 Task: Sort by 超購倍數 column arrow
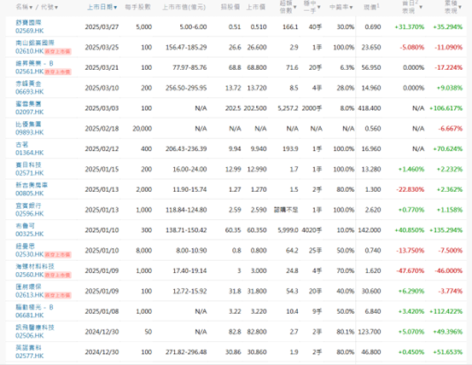pos(294,7)
